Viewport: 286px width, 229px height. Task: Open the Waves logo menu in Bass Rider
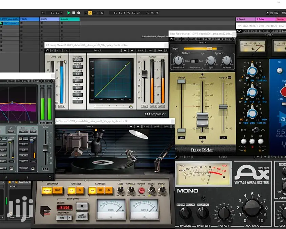point(172,39)
